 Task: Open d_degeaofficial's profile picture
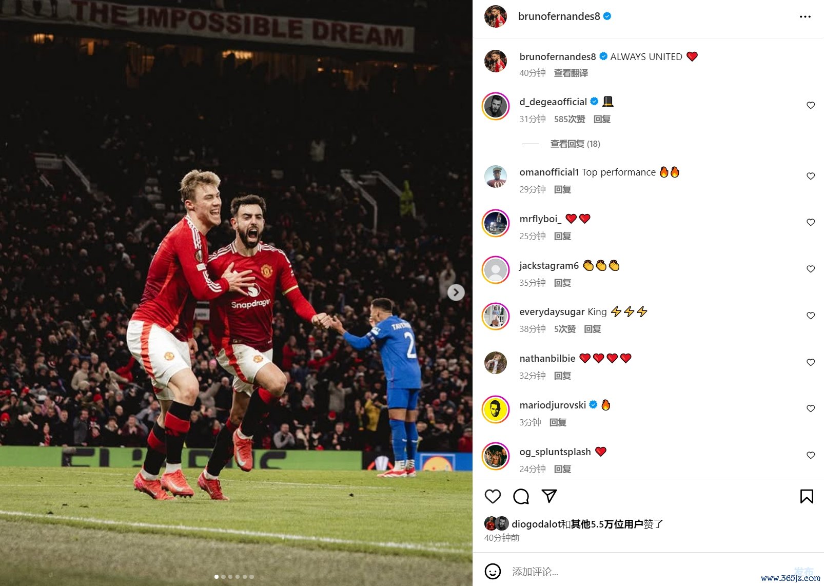click(x=496, y=106)
